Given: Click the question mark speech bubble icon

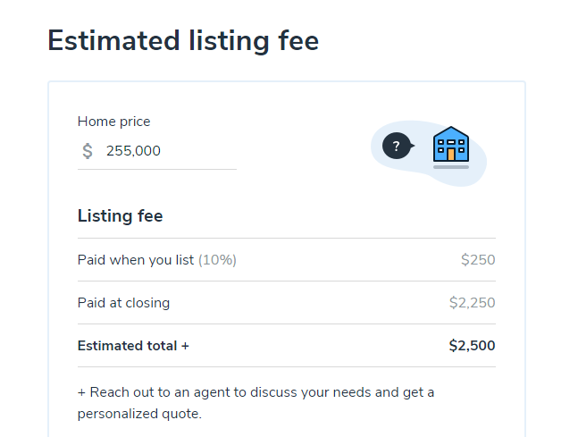Looking at the screenshot, I should pos(397,146).
